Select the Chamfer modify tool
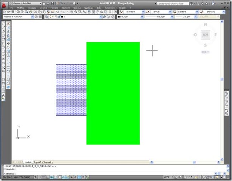This screenshot has width=232, height=181. point(8,79)
